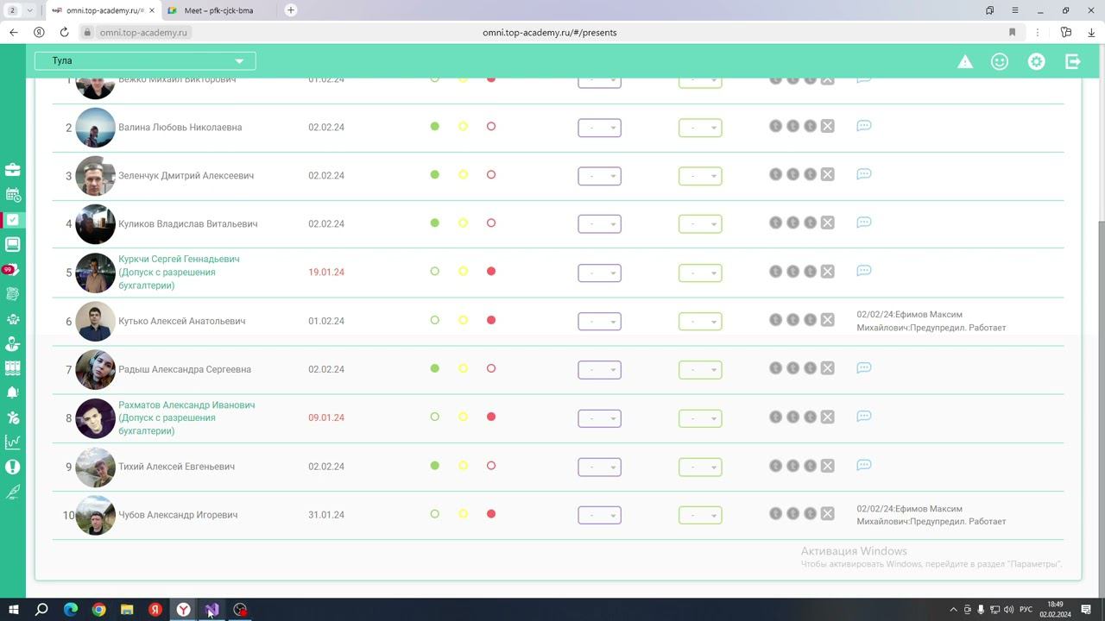This screenshot has height=621, width=1105.
Task: Reload the page with the refresh button
Action: click(64, 32)
